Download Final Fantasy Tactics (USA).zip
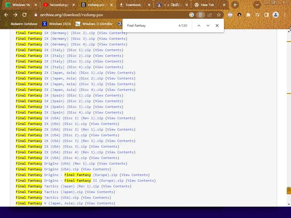Screen dimensions: 291x218 coord(47,198)
